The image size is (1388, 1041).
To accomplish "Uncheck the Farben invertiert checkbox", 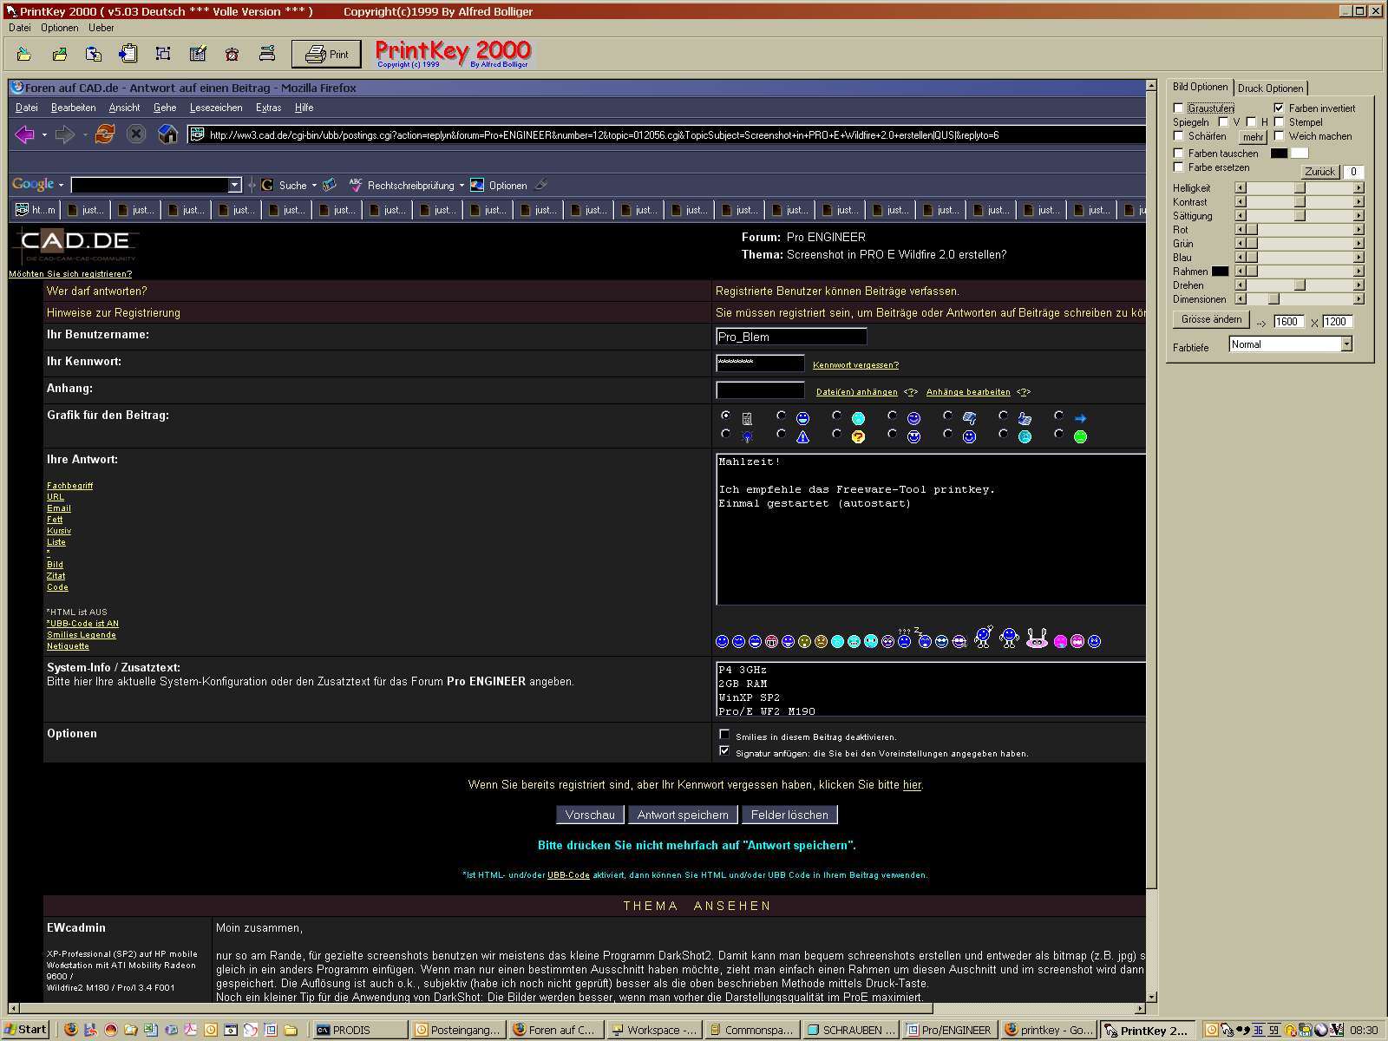I will pyautogui.click(x=1279, y=108).
